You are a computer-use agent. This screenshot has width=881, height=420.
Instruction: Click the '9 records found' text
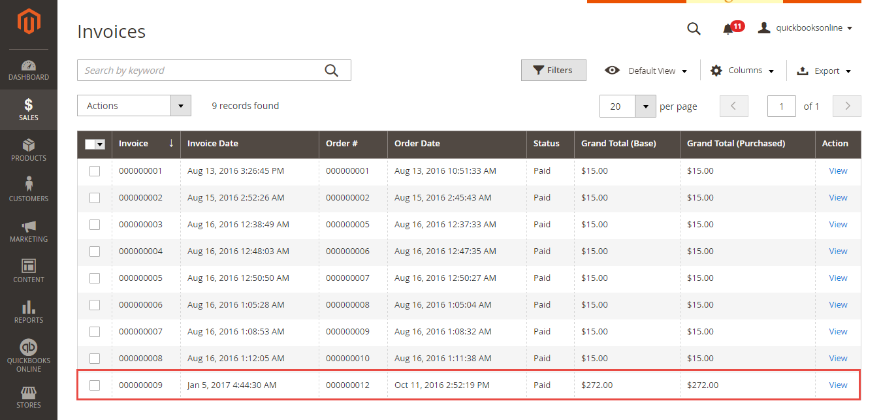(246, 106)
